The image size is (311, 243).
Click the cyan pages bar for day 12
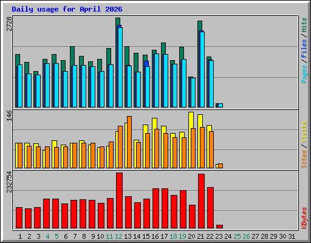[120, 67]
